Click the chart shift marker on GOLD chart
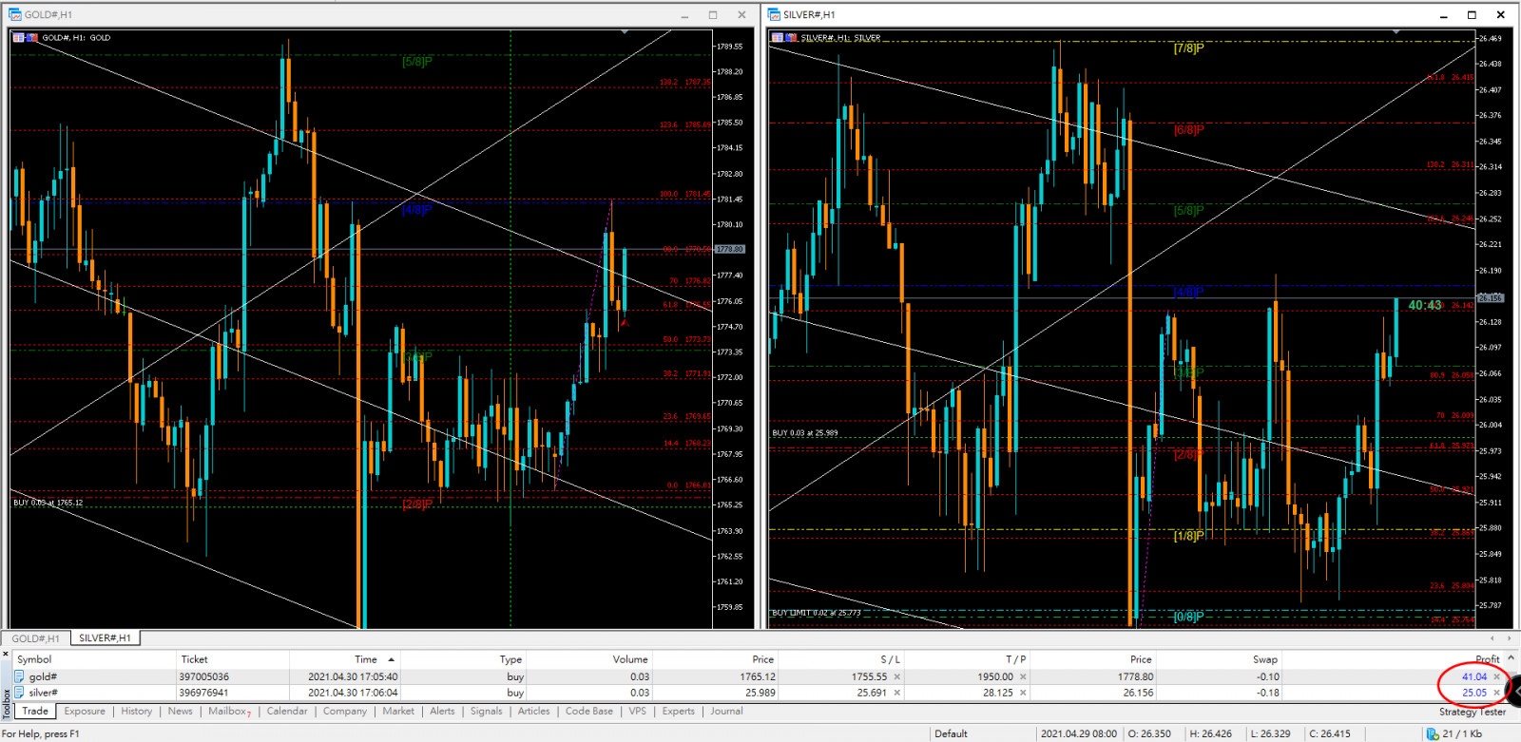1521x742 pixels. click(625, 32)
